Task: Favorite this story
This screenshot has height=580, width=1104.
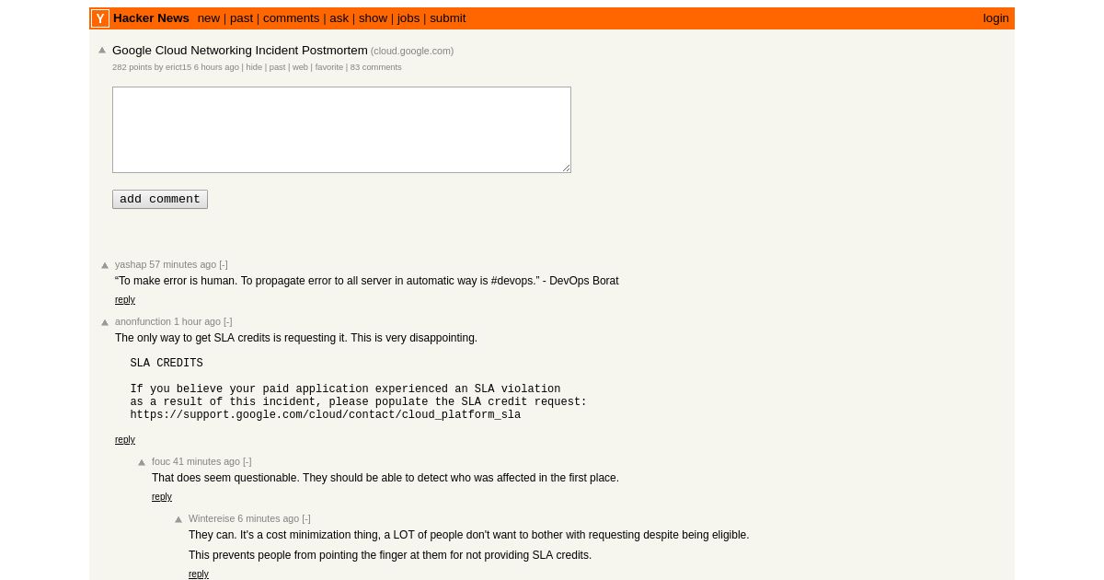Action: [329, 67]
